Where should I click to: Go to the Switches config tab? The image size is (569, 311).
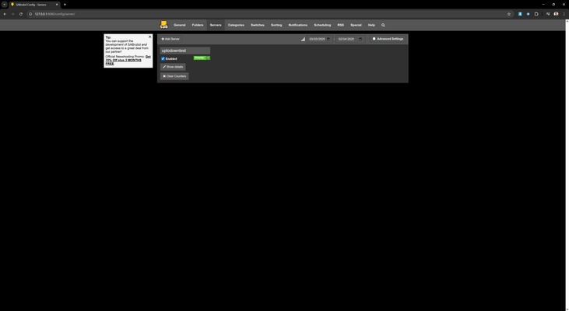[x=258, y=25]
